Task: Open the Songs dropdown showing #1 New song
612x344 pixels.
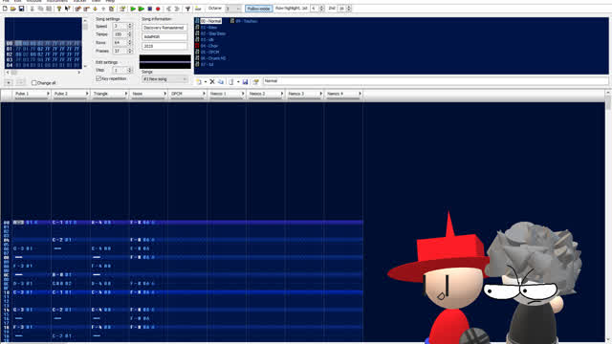Action: click(164, 79)
